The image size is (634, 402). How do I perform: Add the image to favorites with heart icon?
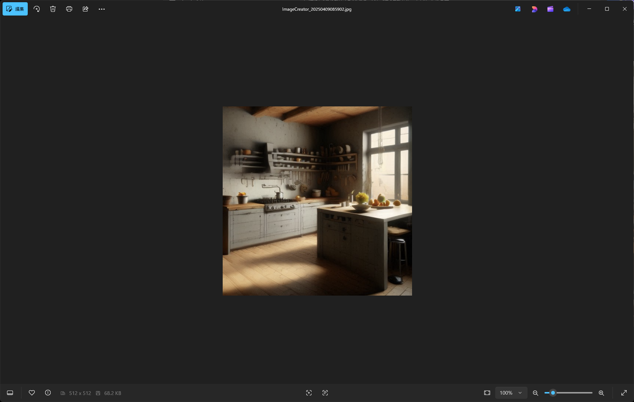click(32, 393)
